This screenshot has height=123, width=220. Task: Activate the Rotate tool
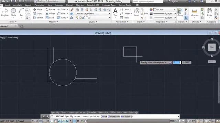[x=50, y=10]
